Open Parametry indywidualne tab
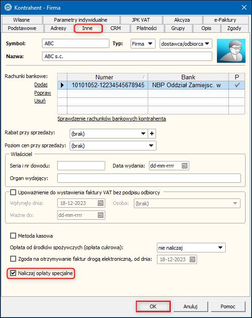 tap(81, 20)
